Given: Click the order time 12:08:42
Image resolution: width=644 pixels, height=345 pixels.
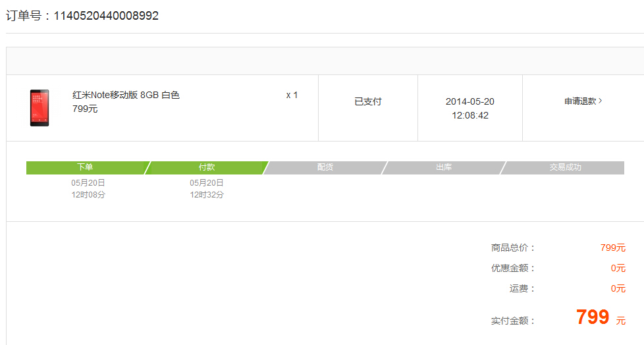Looking at the screenshot, I should click(x=470, y=115).
